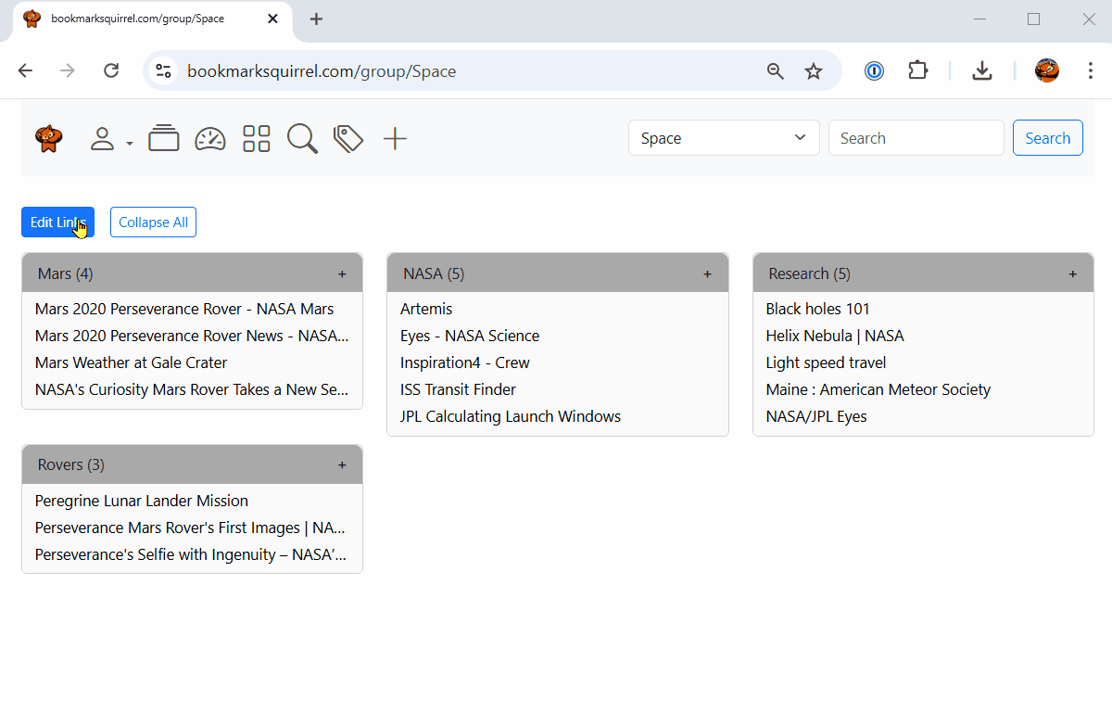The height and width of the screenshot is (712, 1112).
Task: Collapse the NASA (5) category header
Action: coord(558,273)
